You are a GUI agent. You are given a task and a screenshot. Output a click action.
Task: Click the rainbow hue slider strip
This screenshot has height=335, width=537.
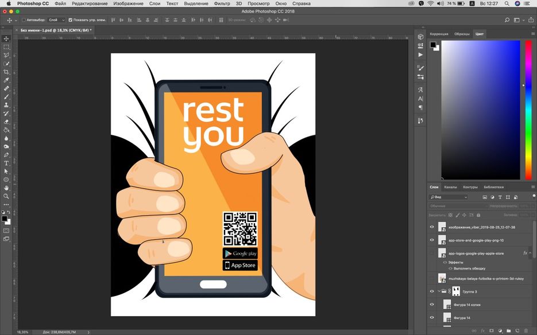click(528, 109)
